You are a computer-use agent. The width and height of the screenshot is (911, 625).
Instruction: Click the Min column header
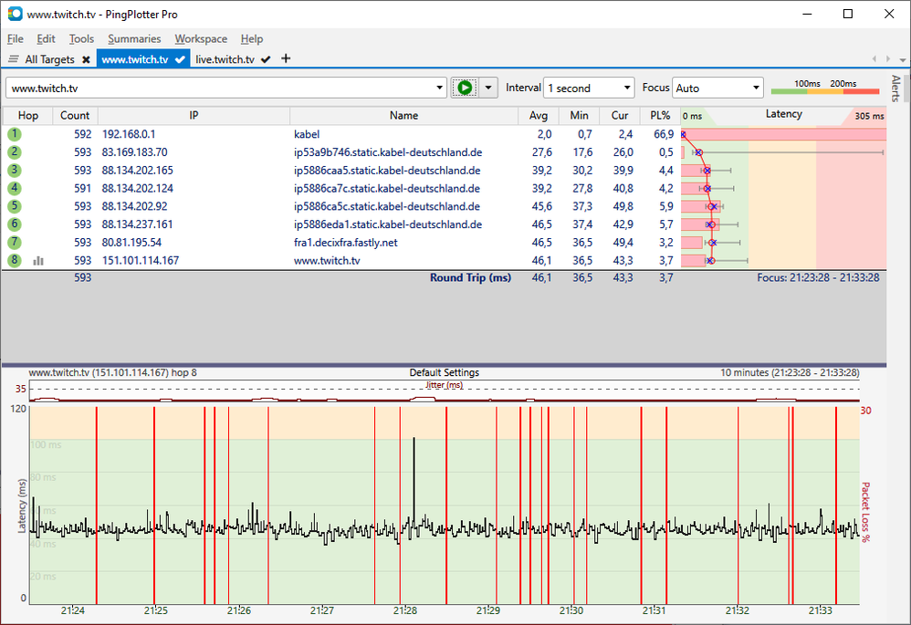(x=580, y=116)
